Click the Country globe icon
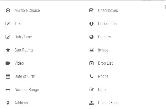Screen dimensions: 166x109 (x=91, y=37)
